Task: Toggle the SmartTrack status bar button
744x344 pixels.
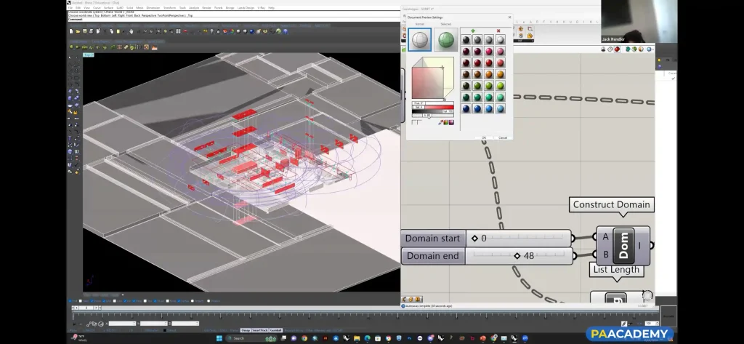Action: [x=261, y=330]
